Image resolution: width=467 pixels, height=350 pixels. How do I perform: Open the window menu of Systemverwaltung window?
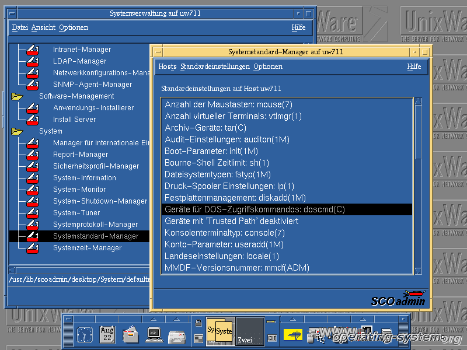click(x=12, y=13)
